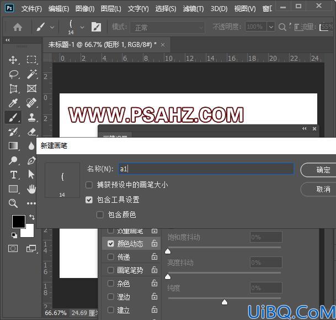Viewport: 336px width, 320px height.
Task: Disable the Color Dynamics checkbox
Action: click(110, 244)
